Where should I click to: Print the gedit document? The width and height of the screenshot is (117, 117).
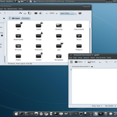100,62
